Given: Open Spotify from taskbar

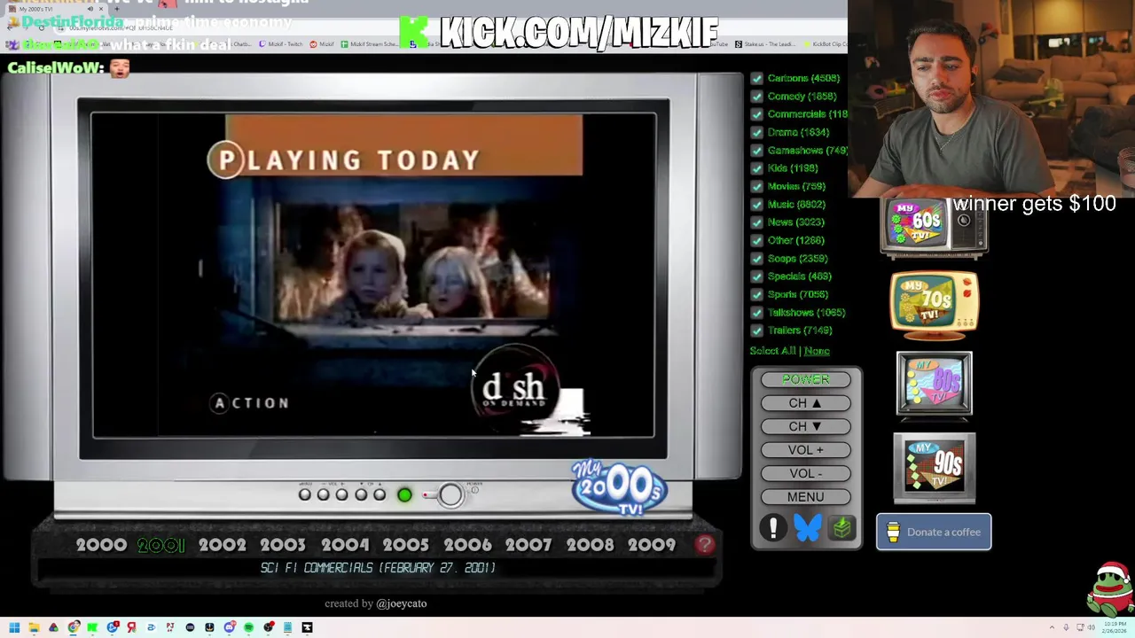Looking at the screenshot, I should (x=248, y=627).
